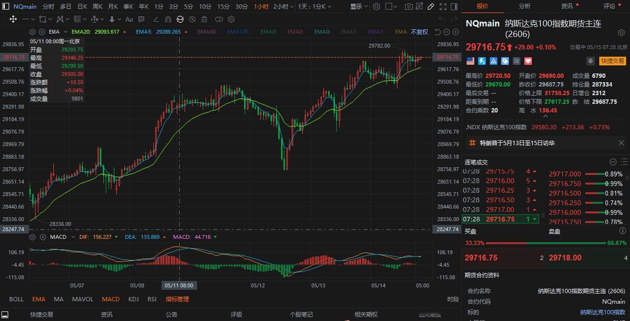630x321 pixels.
Task: Toggle the right sidebar panel icon
Action: (453, 6)
